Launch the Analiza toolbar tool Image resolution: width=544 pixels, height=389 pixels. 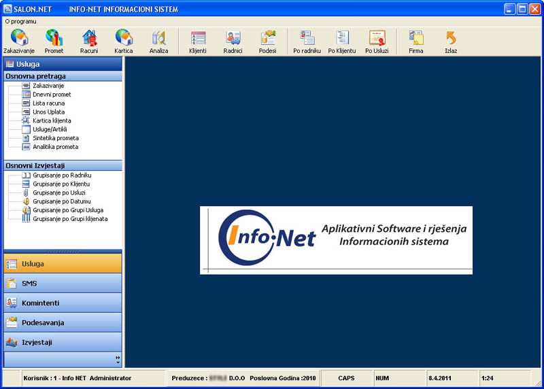[x=158, y=41]
